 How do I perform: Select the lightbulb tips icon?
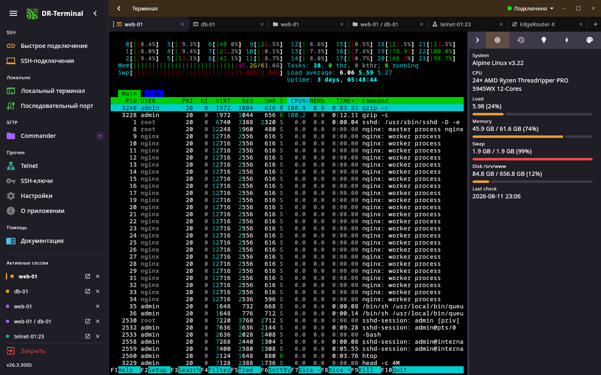(543, 40)
